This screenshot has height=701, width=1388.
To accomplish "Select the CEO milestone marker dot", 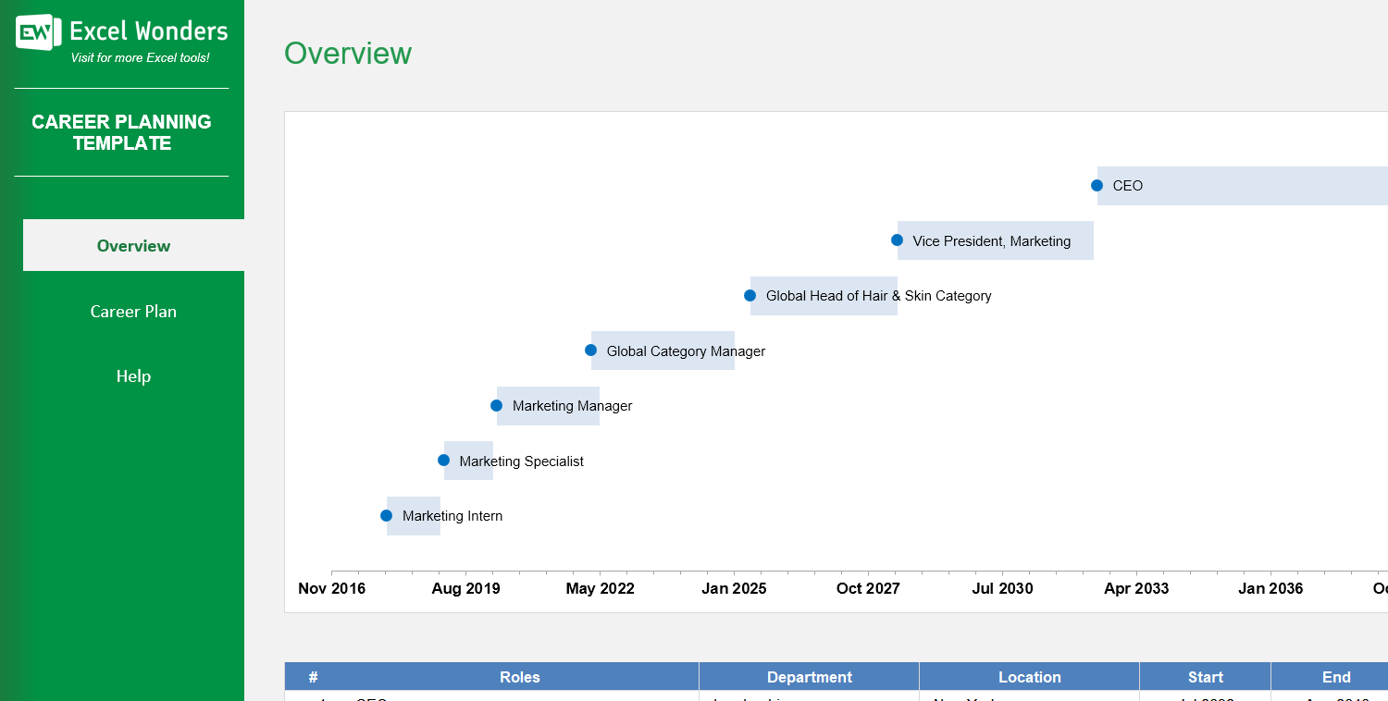I will pyautogui.click(x=1096, y=185).
